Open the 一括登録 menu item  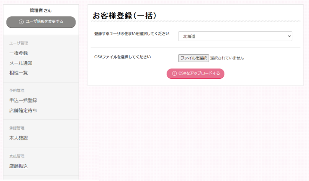click(18, 53)
